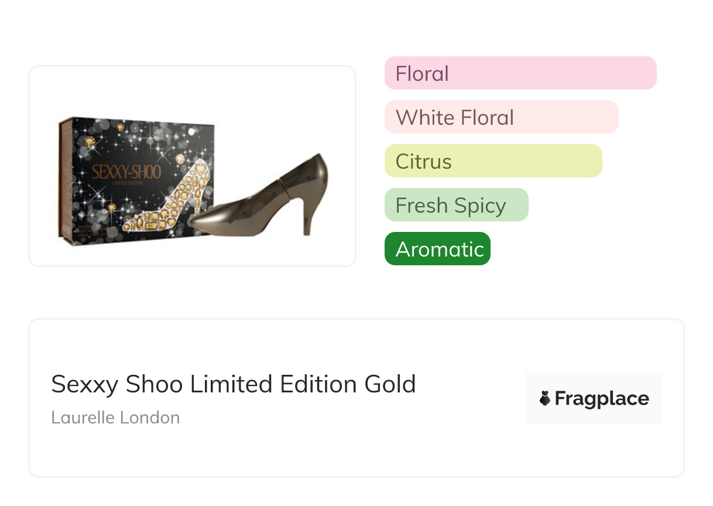This screenshot has height=506, width=713.
Task: Click the Aromatic text label
Action: (440, 249)
